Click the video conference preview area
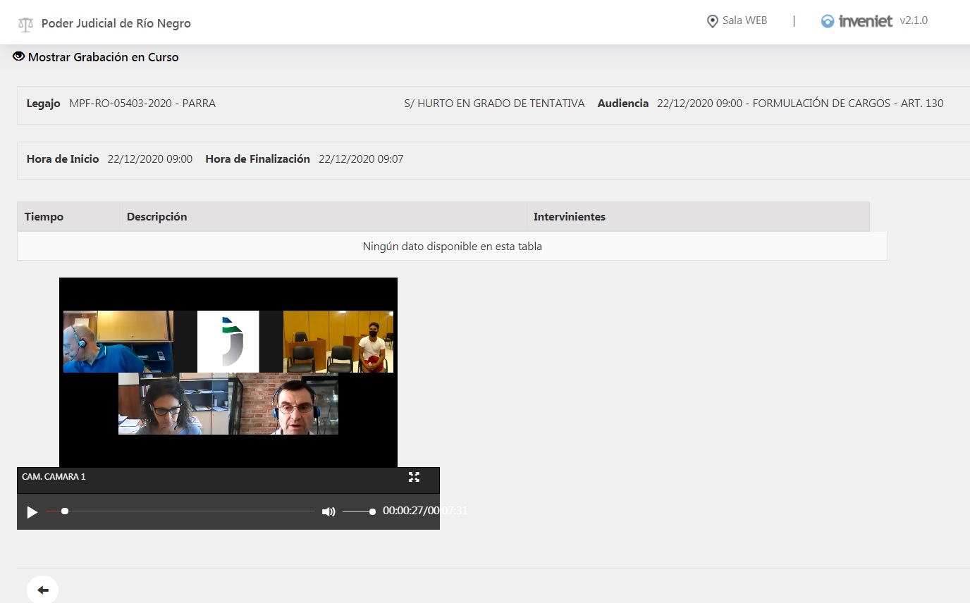Image resolution: width=970 pixels, height=603 pixels. [x=228, y=372]
